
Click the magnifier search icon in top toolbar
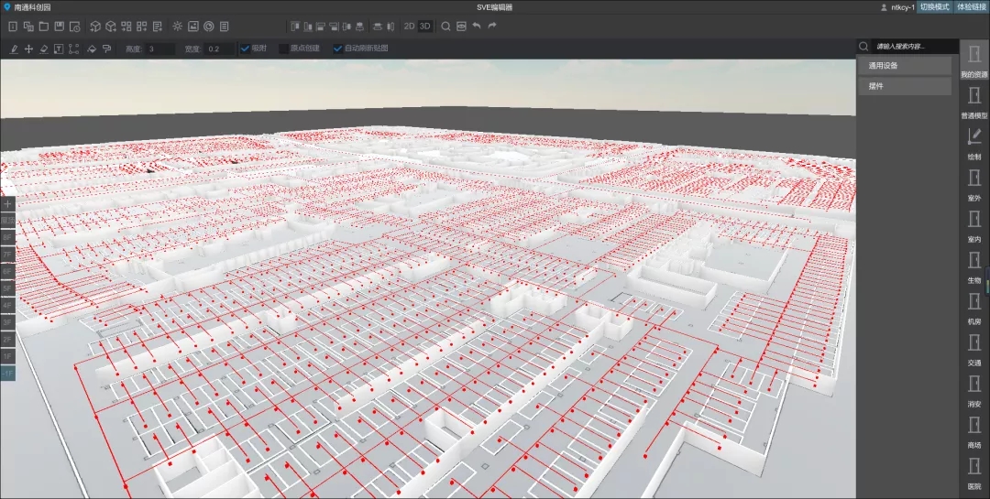coord(445,27)
